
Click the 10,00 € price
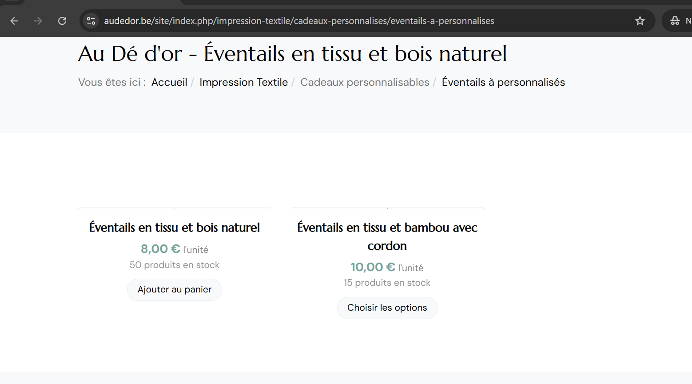pos(373,267)
